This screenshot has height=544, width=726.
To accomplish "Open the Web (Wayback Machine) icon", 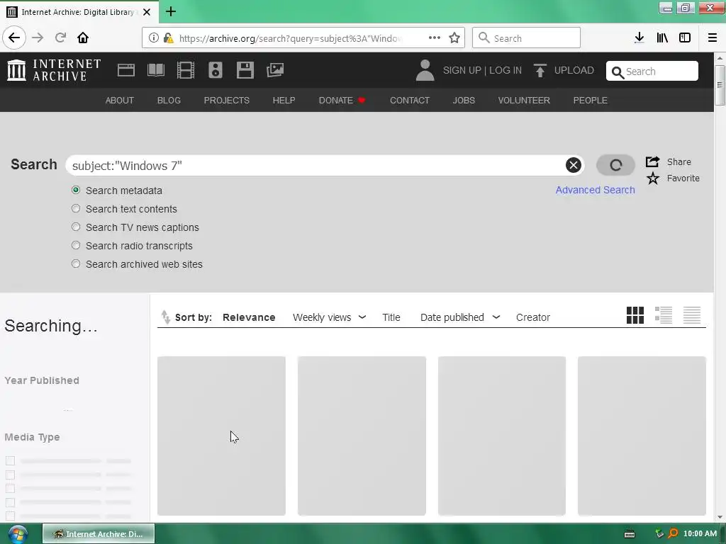I will tap(126, 70).
